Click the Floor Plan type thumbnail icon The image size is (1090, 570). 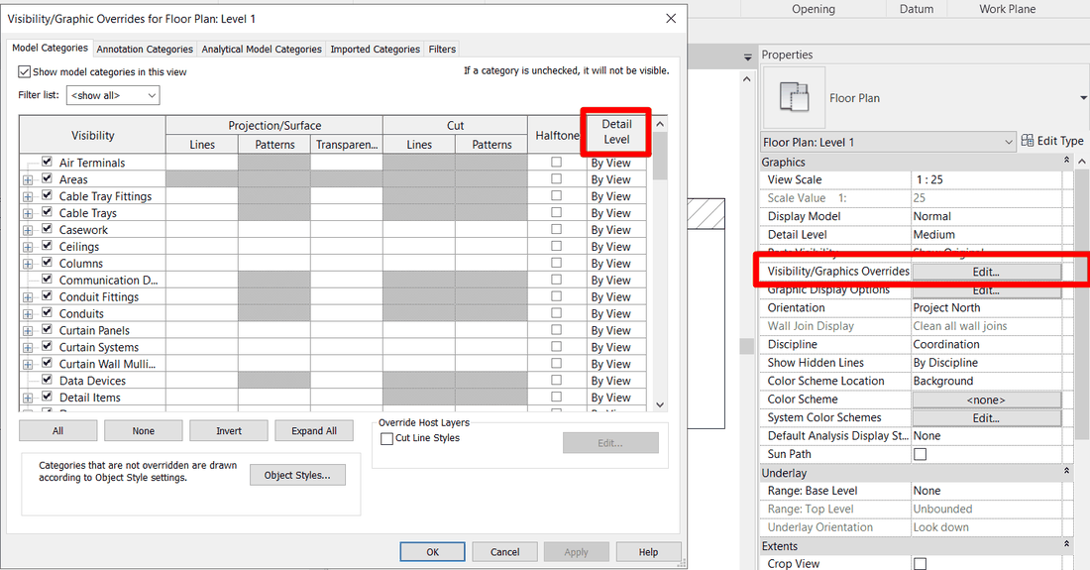[x=794, y=97]
